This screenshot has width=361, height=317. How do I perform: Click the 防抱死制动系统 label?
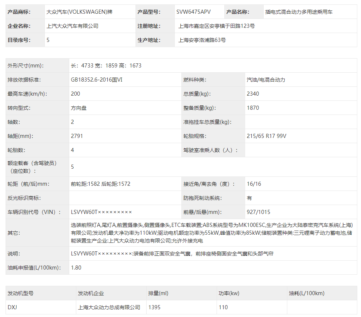click(203, 198)
